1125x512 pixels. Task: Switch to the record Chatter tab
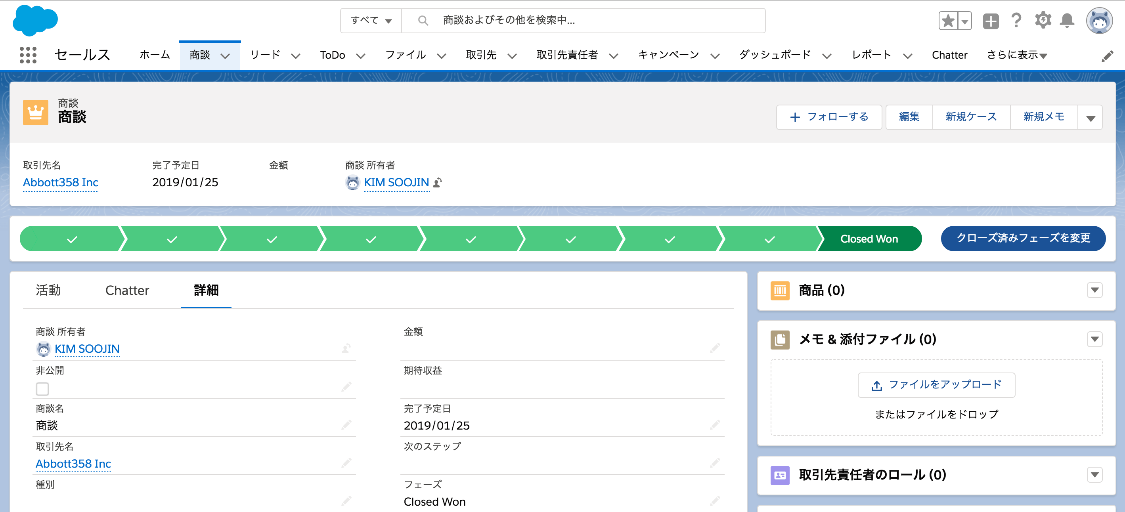[127, 291]
